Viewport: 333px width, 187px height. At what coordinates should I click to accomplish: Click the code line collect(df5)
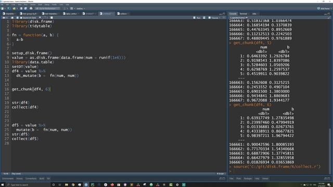click(25, 139)
